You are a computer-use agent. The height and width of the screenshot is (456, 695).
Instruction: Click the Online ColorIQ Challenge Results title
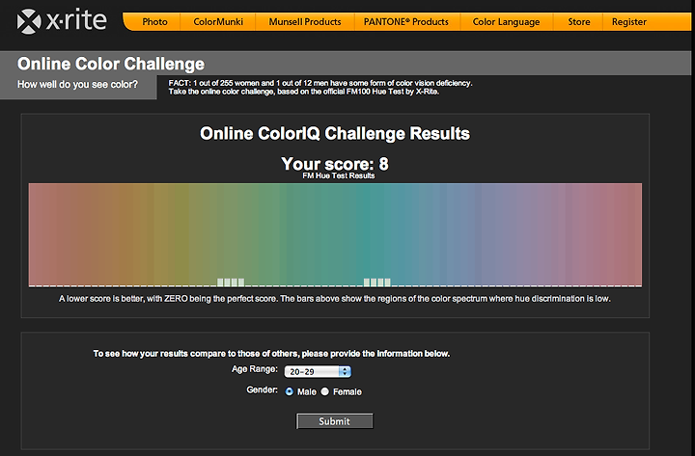pyautogui.click(x=335, y=133)
